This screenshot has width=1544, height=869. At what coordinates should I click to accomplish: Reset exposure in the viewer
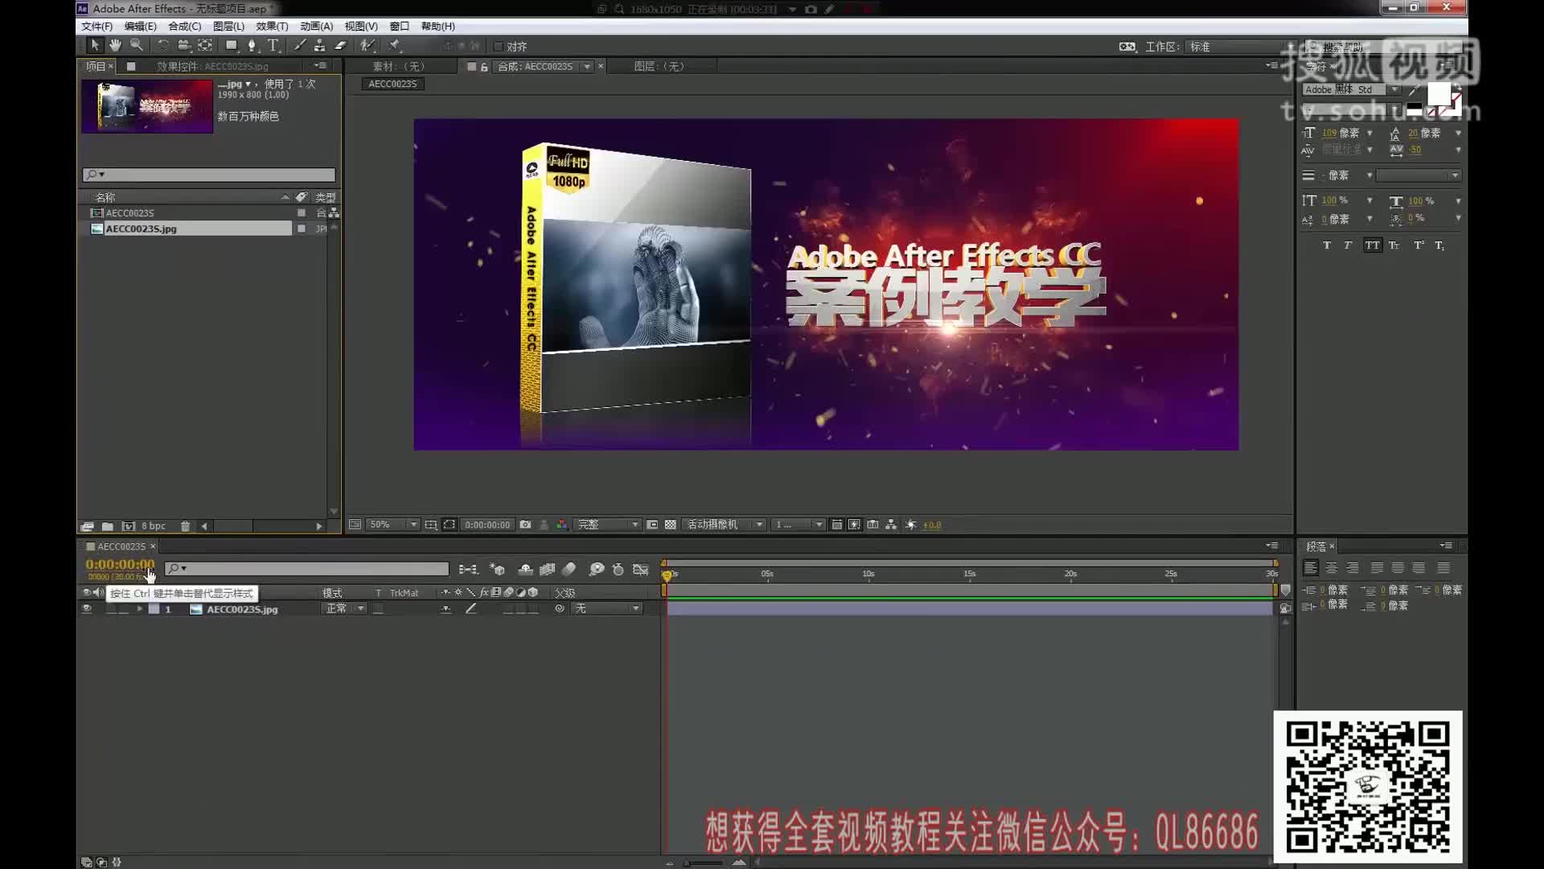[x=911, y=525]
